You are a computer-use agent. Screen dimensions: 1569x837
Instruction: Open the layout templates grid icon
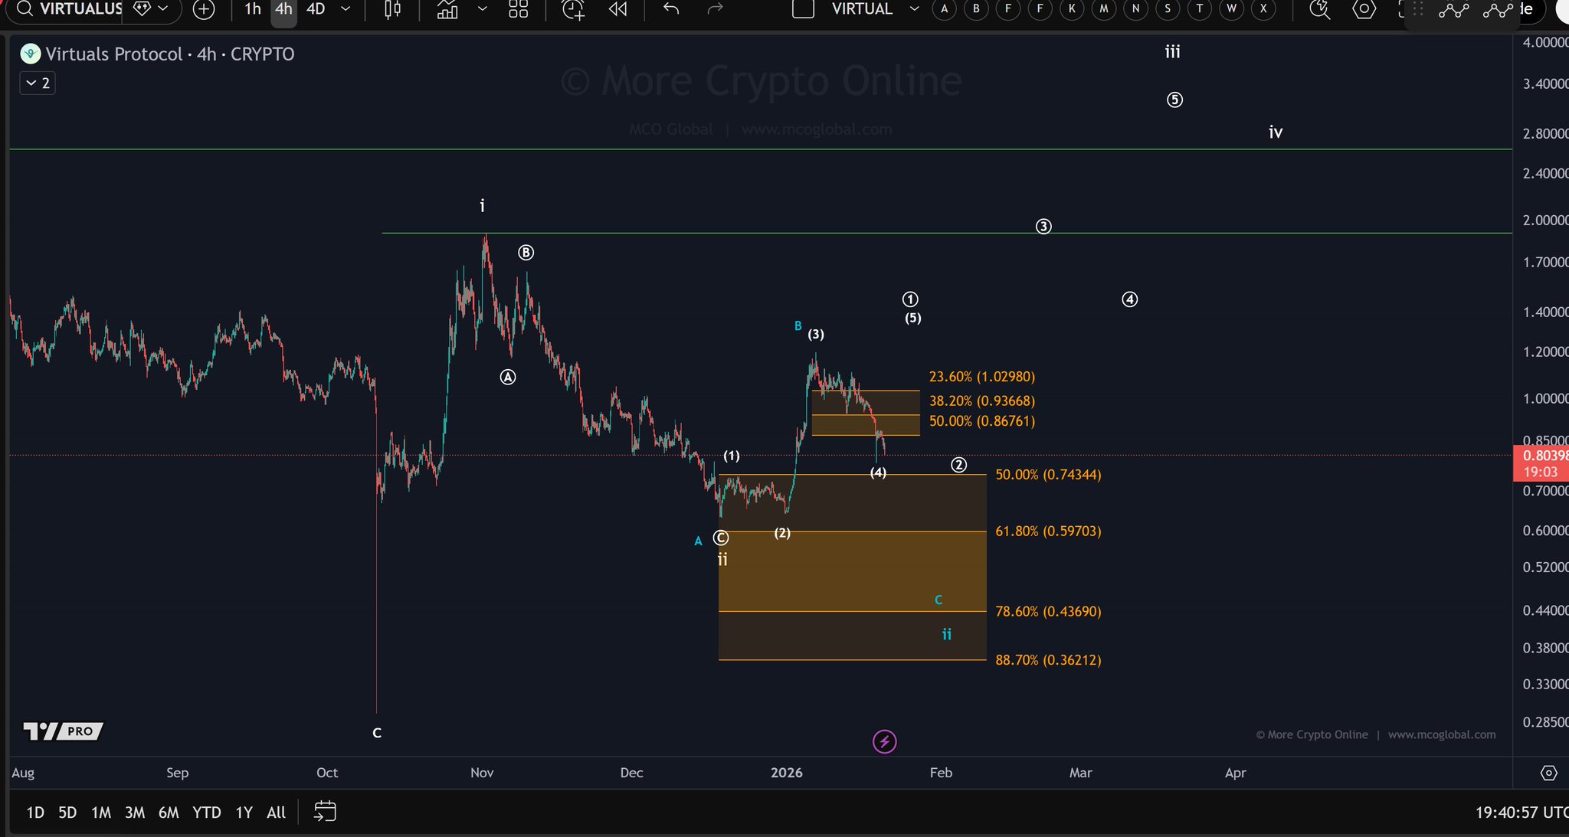coord(519,9)
